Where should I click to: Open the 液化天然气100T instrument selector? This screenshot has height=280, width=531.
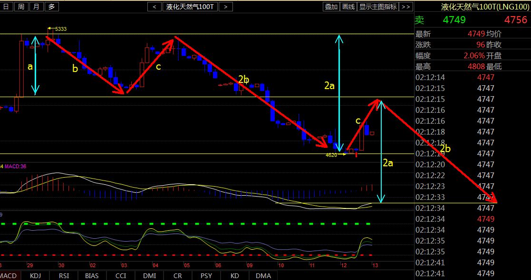[x=190, y=7]
